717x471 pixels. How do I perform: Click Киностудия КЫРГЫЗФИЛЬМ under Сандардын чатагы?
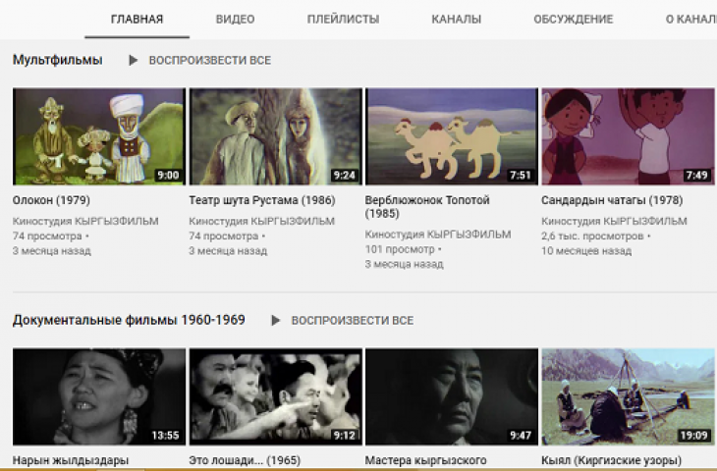point(614,221)
